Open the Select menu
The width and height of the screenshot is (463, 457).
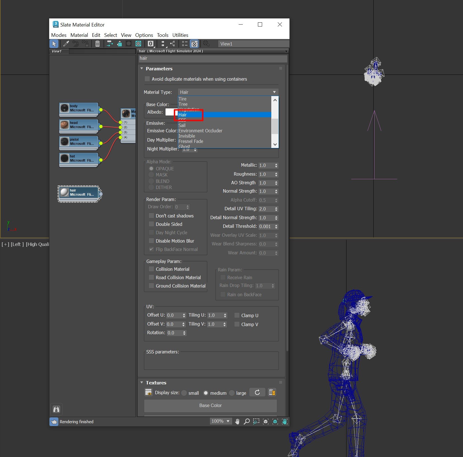tap(111, 35)
